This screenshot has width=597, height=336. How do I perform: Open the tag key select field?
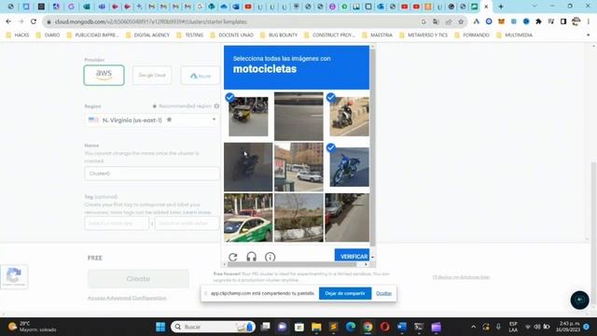(117, 223)
